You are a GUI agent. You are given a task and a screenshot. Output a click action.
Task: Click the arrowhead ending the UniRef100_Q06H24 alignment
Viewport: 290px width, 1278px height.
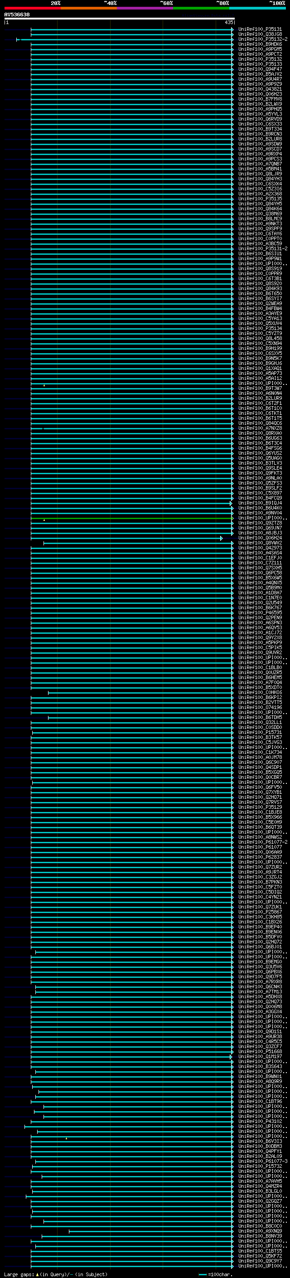point(222,538)
